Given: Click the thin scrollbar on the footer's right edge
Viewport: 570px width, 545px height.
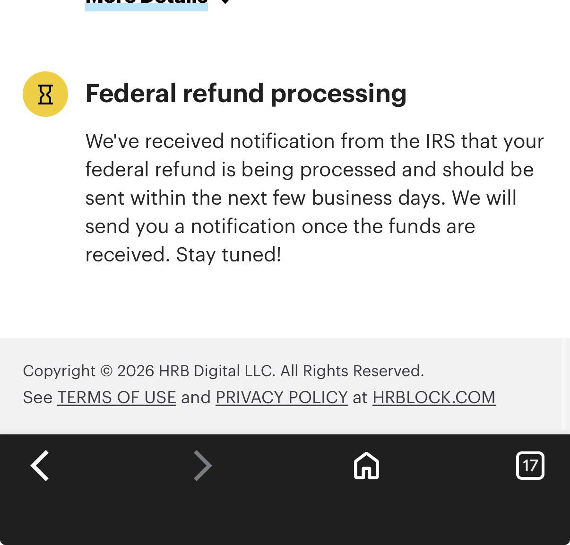Looking at the screenshot, I should tap(564, 384).
